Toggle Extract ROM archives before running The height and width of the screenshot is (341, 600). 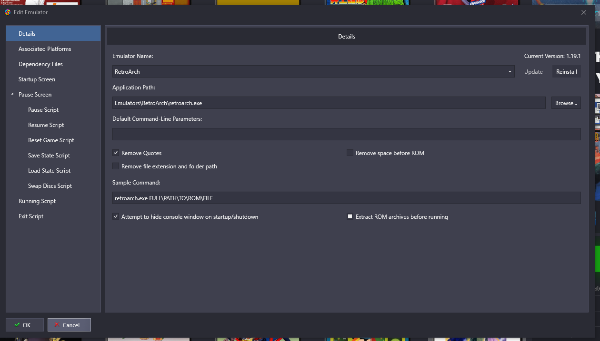[x=350, y=216]
